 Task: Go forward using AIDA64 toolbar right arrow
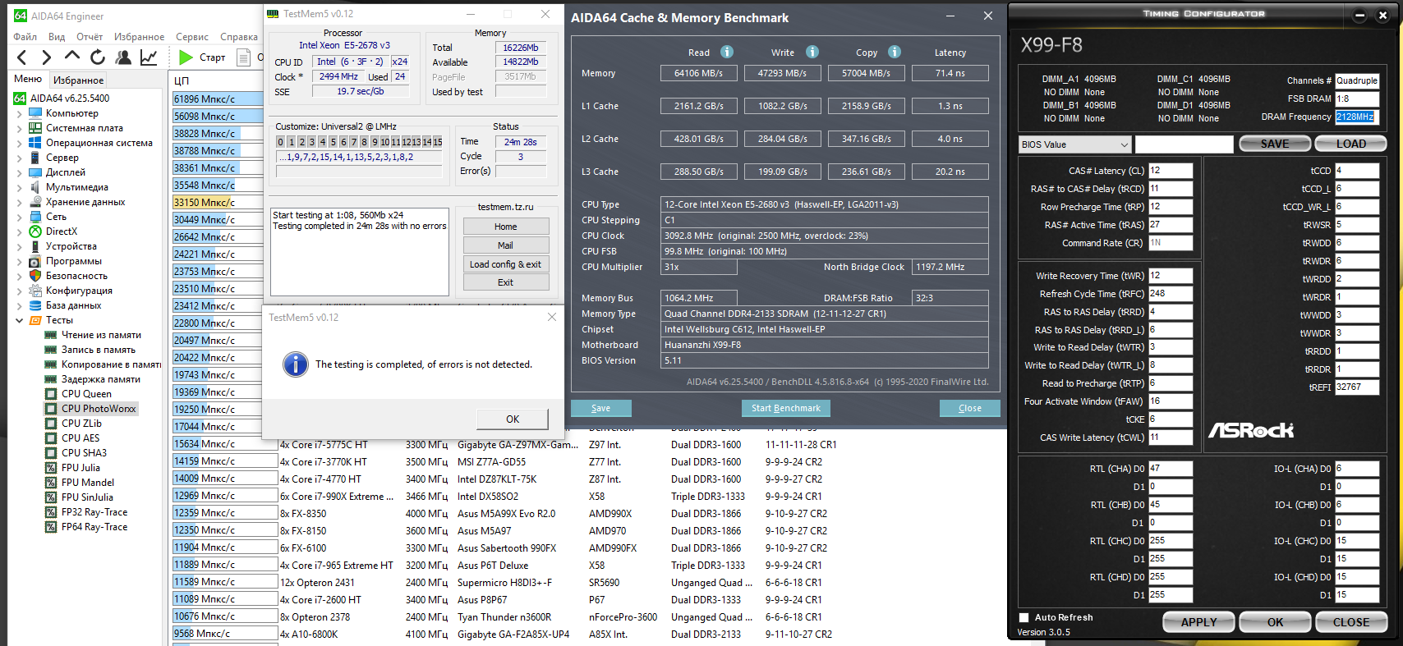coord(47,57)
